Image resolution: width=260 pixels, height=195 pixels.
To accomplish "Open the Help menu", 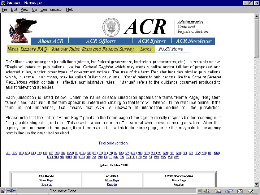I will tap(70, 9).
